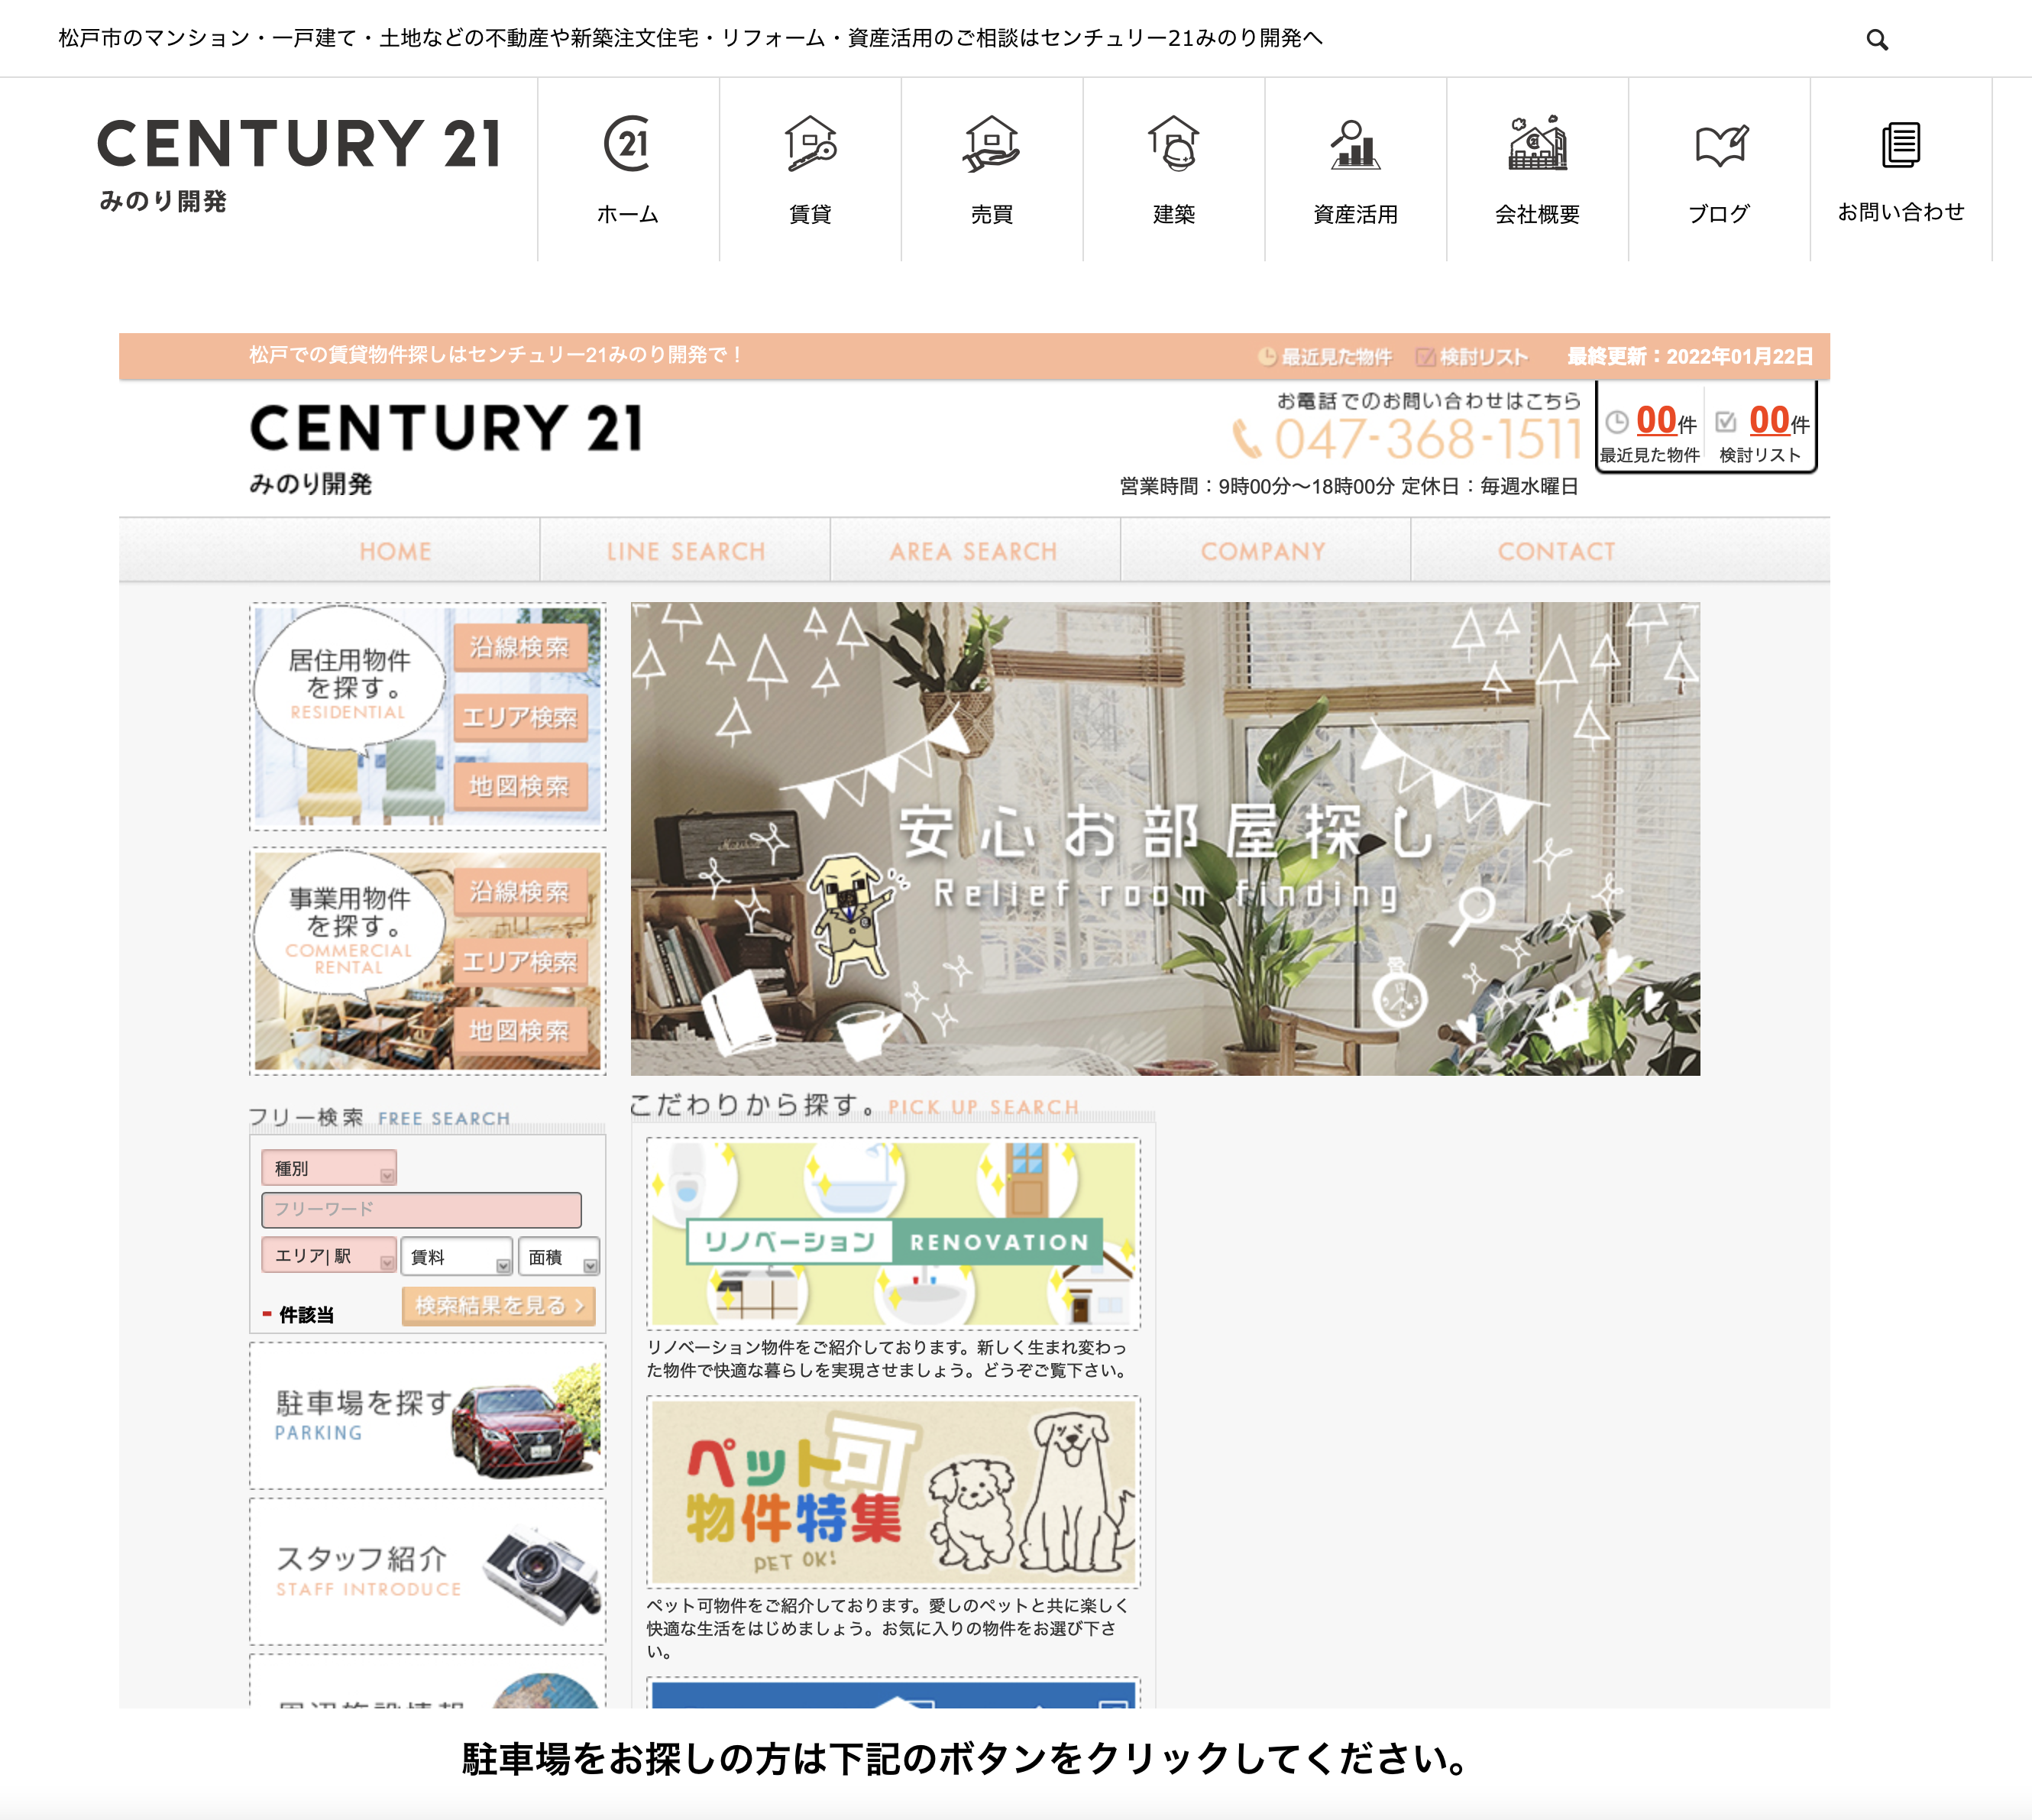The width and height of the screenshot is (2032, 1820).
Task: Click the ペット可物件 description text
Action: pos(888,1628)
